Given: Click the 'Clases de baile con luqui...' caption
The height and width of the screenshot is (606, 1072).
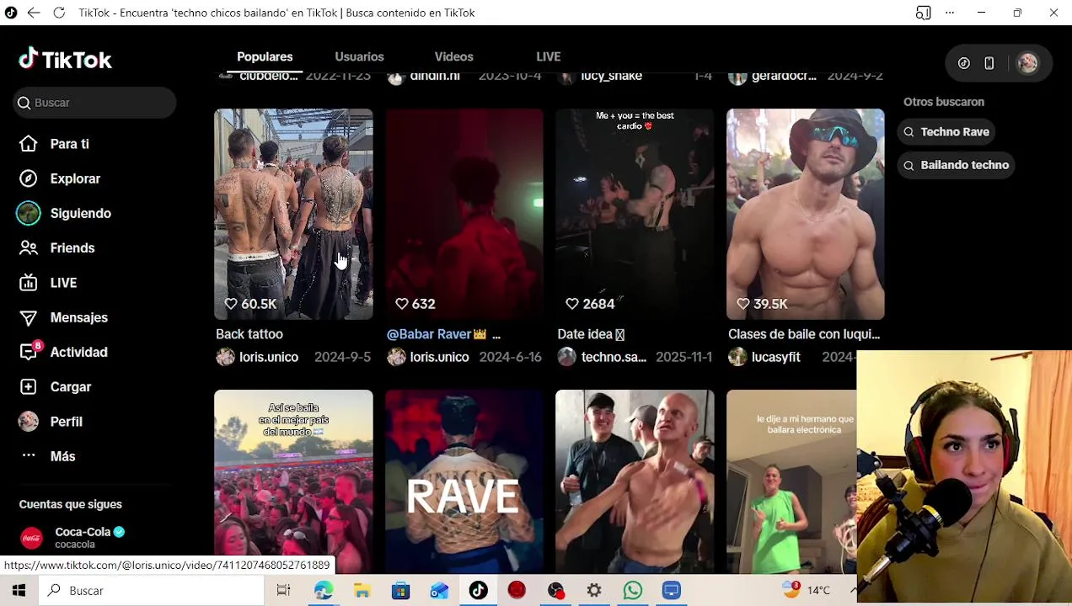Looking at the screenshot, I should pyautogui.click(x=804, y=334).
